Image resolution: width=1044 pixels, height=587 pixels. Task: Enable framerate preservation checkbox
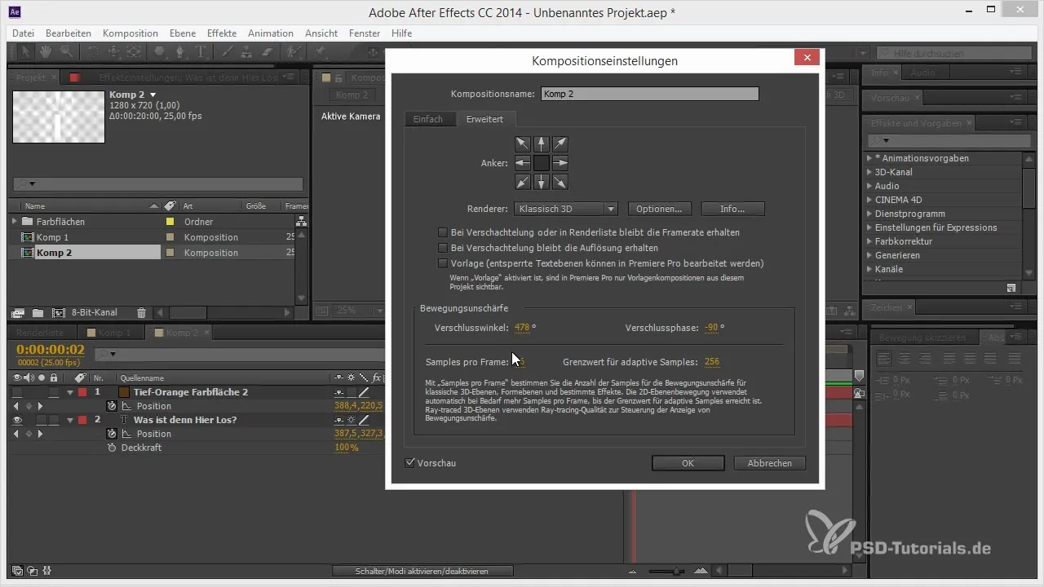click(x=443, y=232)
